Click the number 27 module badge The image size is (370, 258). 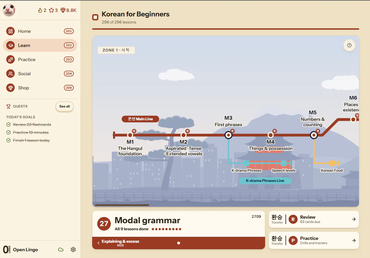click(104, 224)
